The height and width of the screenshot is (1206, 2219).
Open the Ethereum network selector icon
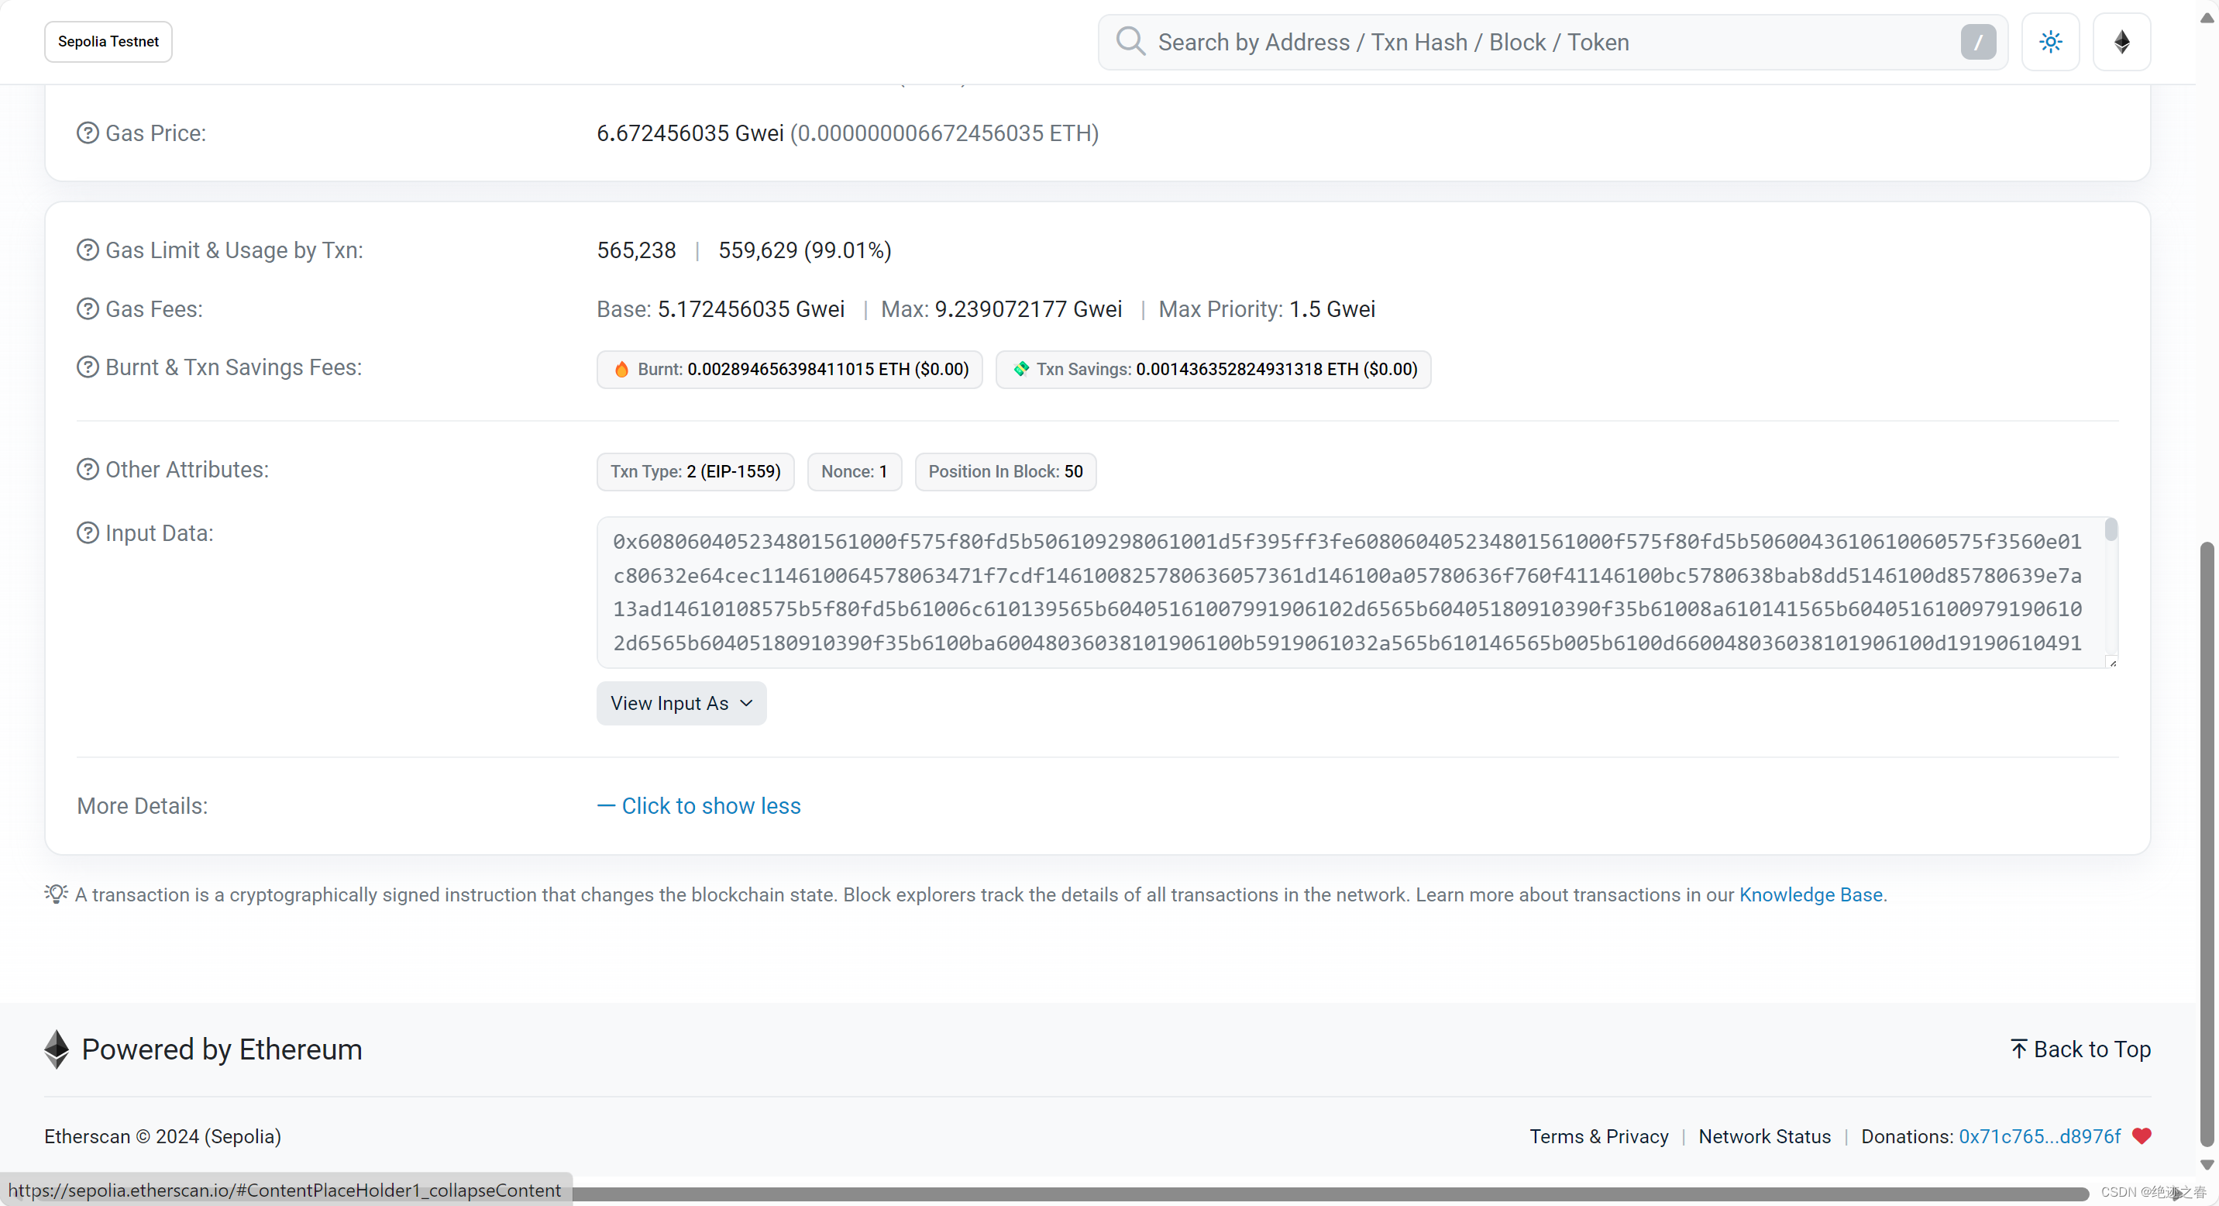(x=2121, y=41)
